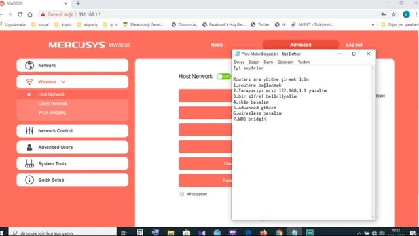Open a new Chrome tab with plus
The width and height of the screenshot is (419, 236).
point(78,3)
